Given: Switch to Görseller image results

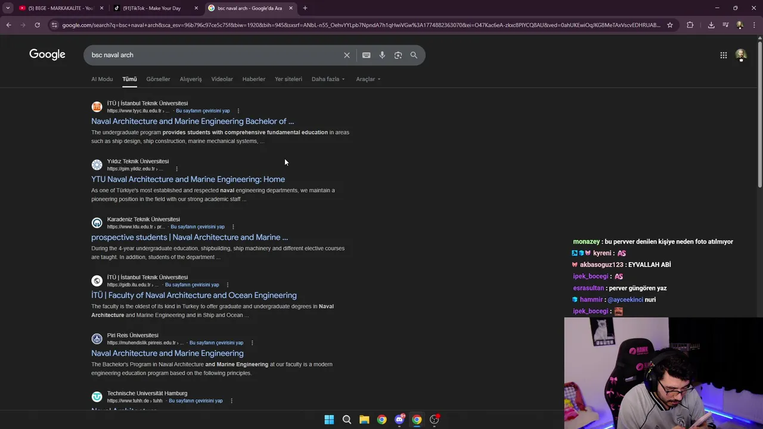Looking at the screenshot, I should tap(158, 79).
